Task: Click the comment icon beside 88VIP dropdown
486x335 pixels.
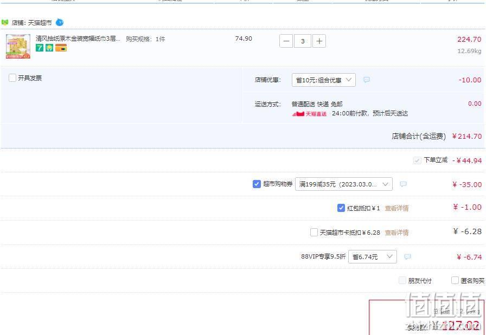Action: click(x=407, y=256)
